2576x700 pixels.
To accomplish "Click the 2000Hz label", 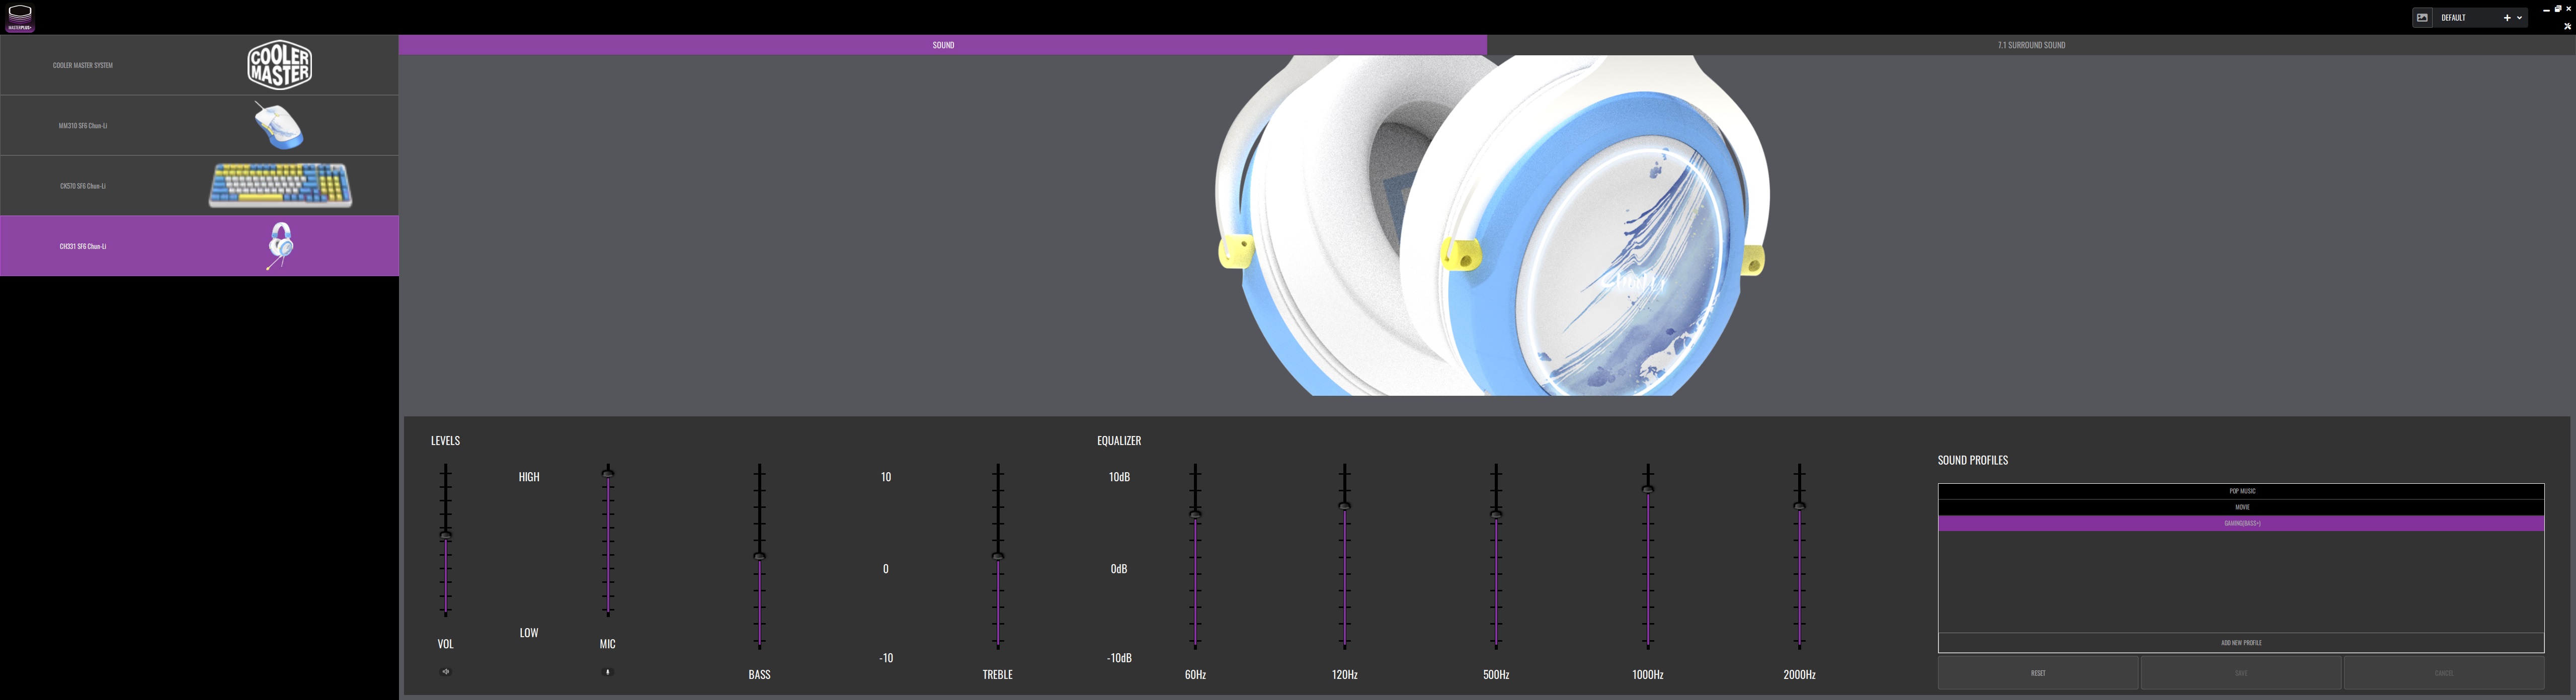I will (1800, 675).
